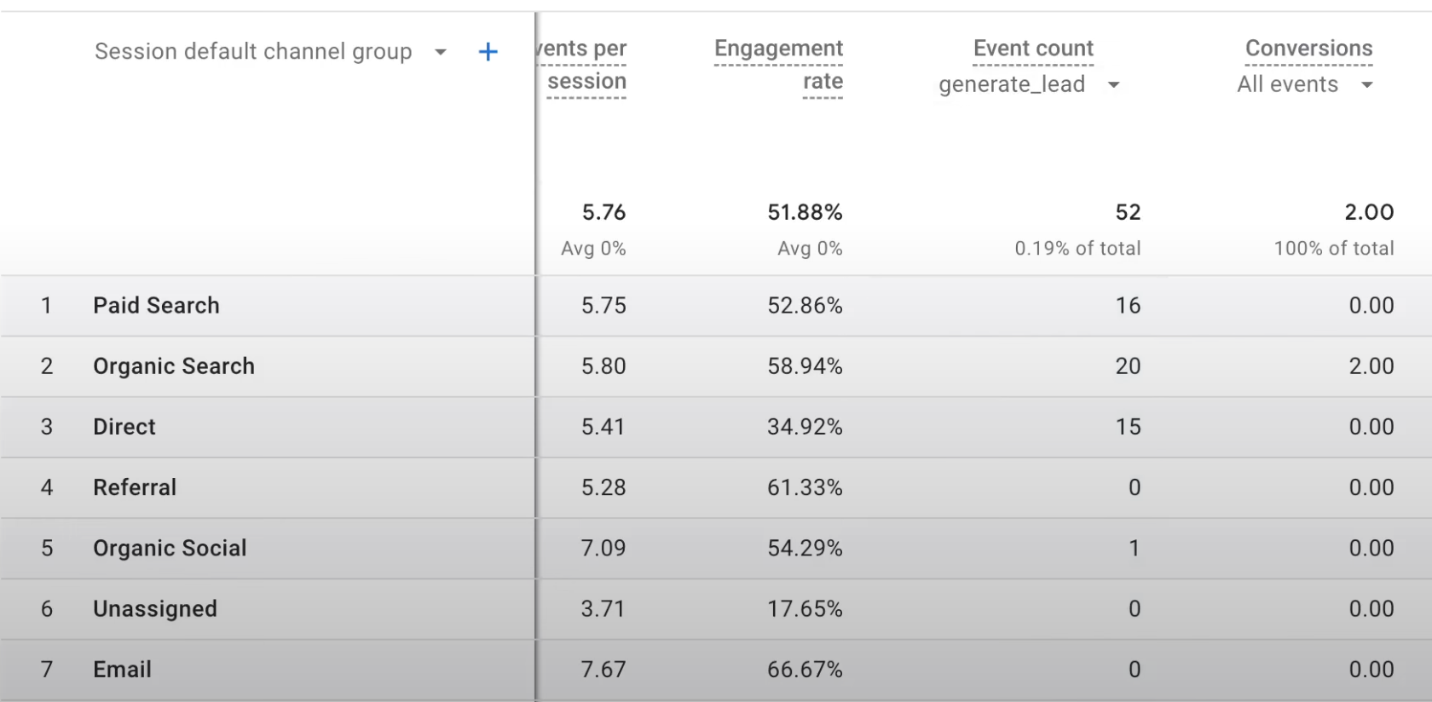1432x702 pixels.
Task: Sort by Conversions column header
Action: click(x=1308, y=49)
